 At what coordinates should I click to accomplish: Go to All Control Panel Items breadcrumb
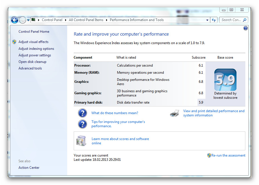pos(86,20)
